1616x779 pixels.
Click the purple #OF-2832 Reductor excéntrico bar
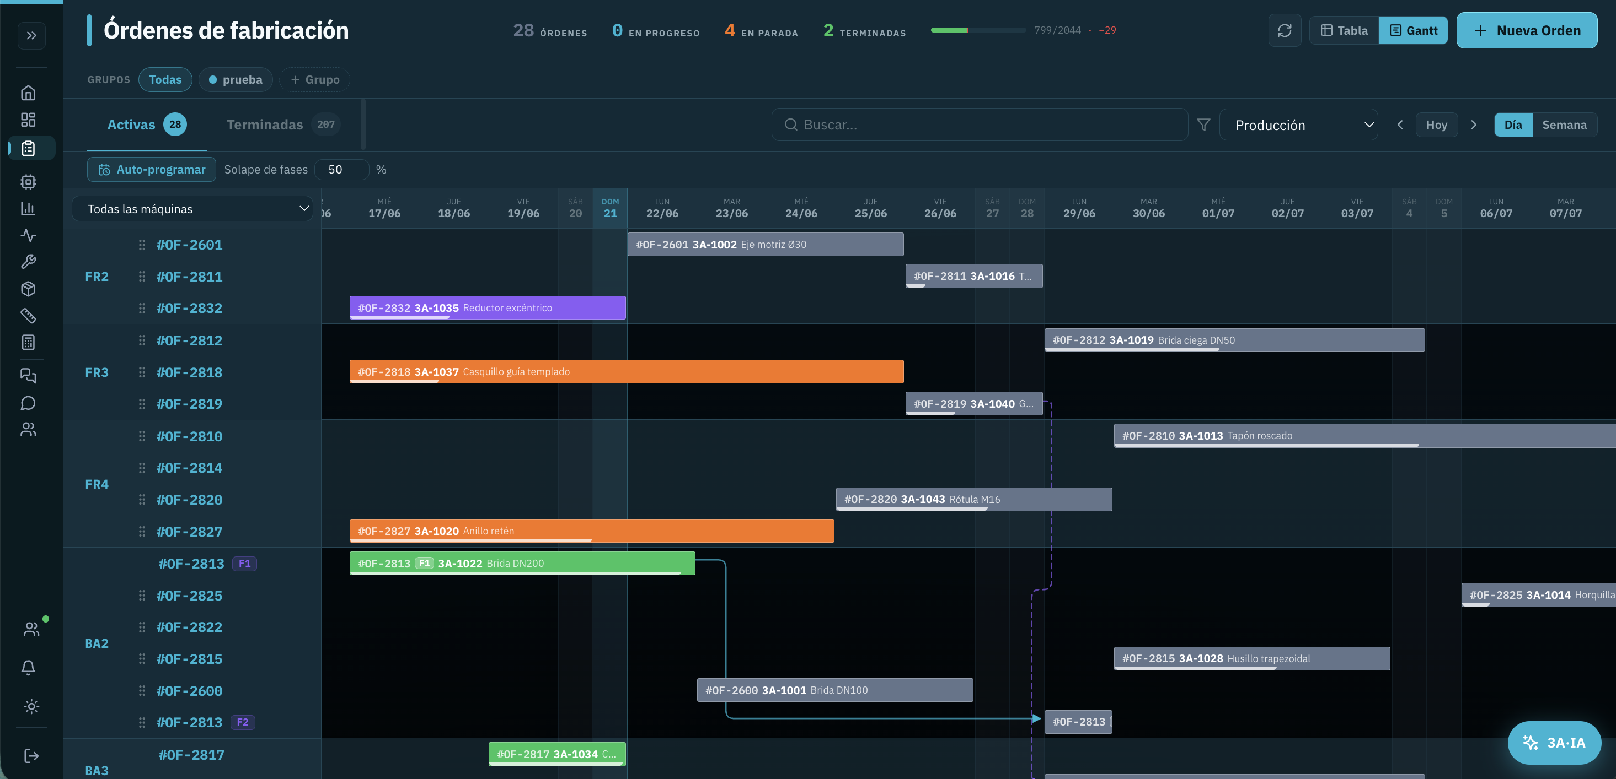(x=488, y=308)
